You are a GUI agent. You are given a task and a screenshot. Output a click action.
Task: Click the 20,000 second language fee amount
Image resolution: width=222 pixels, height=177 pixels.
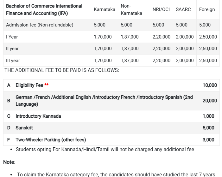[x=210, y=101]
